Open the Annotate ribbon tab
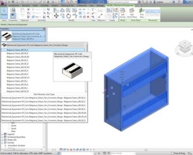This screenshot has width=193, height=155. pos(45,6)
